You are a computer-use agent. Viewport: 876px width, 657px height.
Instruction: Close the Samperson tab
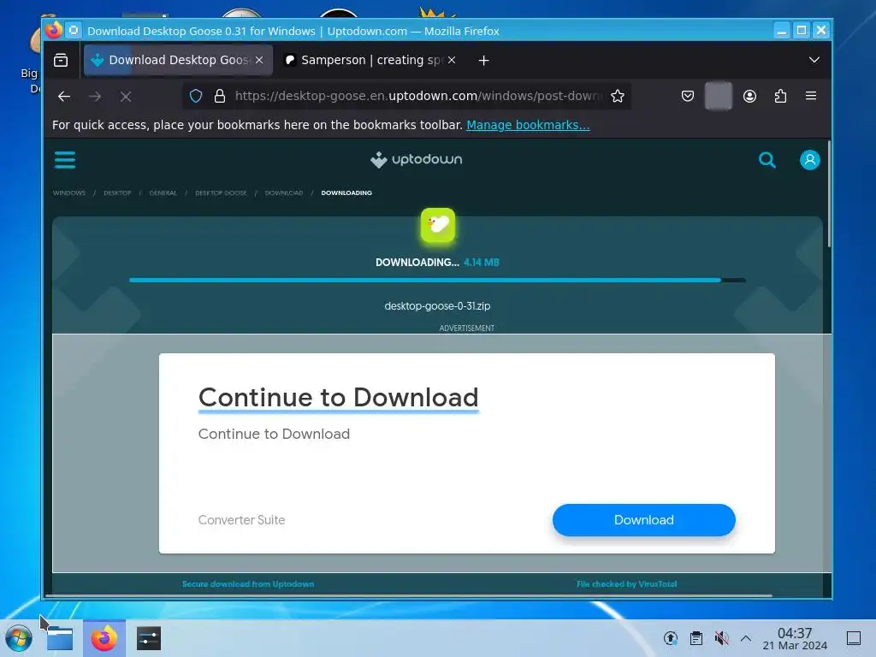point(452,60)
